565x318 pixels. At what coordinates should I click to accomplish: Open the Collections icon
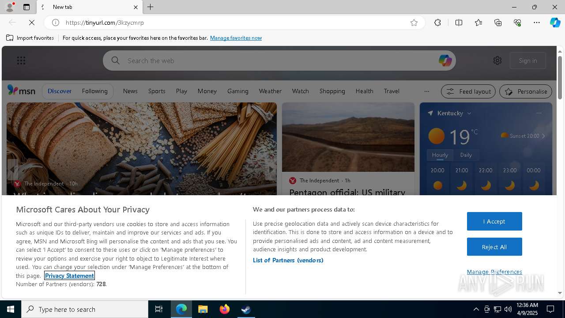498,23
